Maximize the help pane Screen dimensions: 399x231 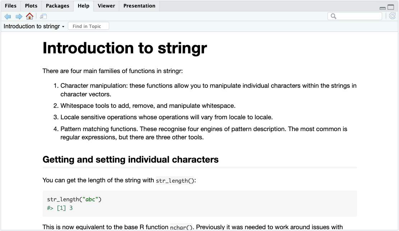391,7
